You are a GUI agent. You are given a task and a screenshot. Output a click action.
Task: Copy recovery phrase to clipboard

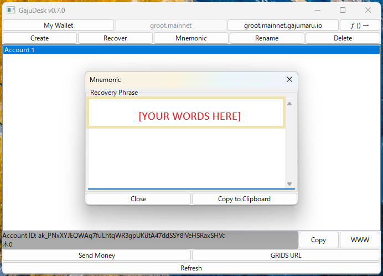(244, 199)
